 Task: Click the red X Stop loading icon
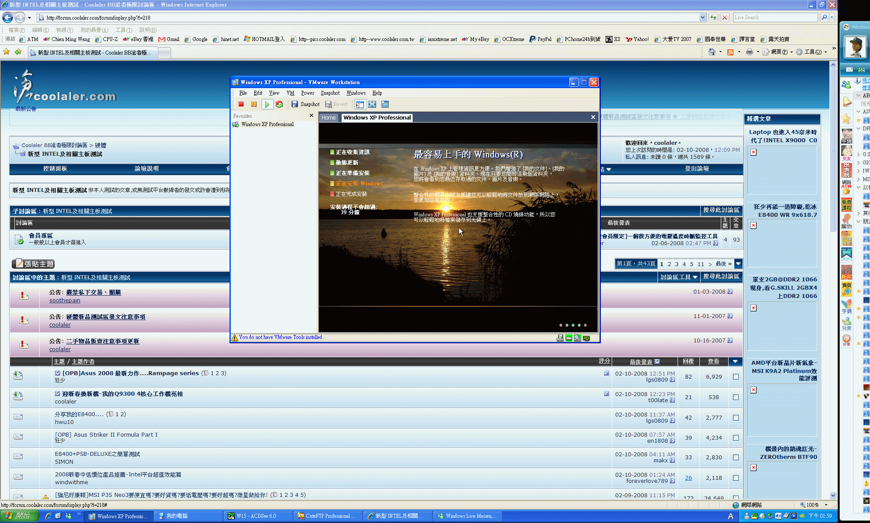tap(725, 17)
